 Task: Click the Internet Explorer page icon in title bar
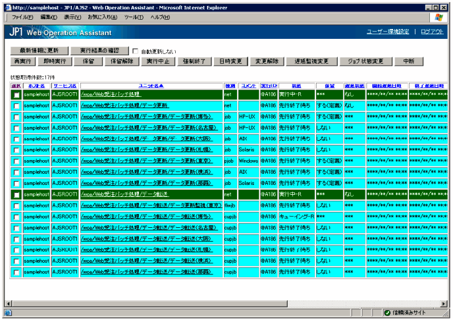point(7,6)
